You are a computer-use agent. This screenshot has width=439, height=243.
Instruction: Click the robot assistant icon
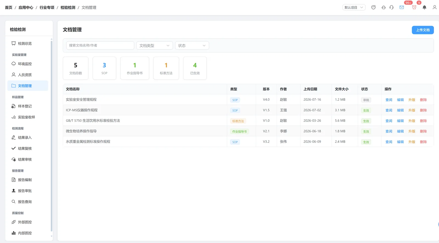pos(384,7)
